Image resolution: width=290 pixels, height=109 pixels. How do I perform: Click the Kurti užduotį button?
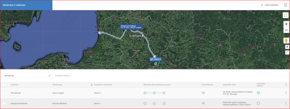270,5
